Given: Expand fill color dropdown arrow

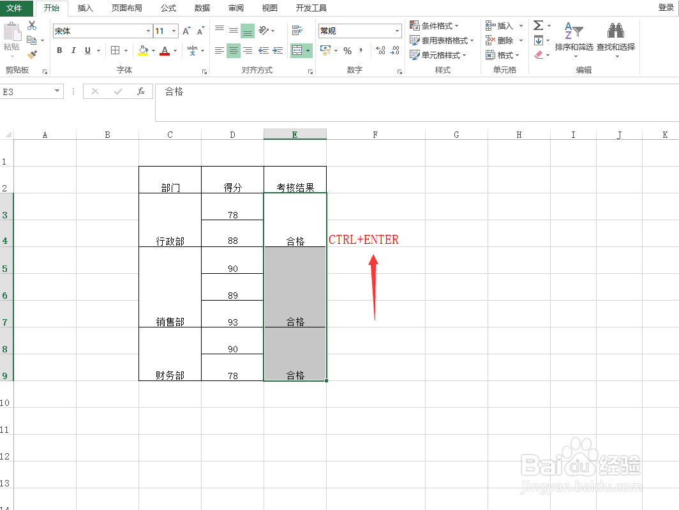Looking at the screenshot, I should coord(153,50).
